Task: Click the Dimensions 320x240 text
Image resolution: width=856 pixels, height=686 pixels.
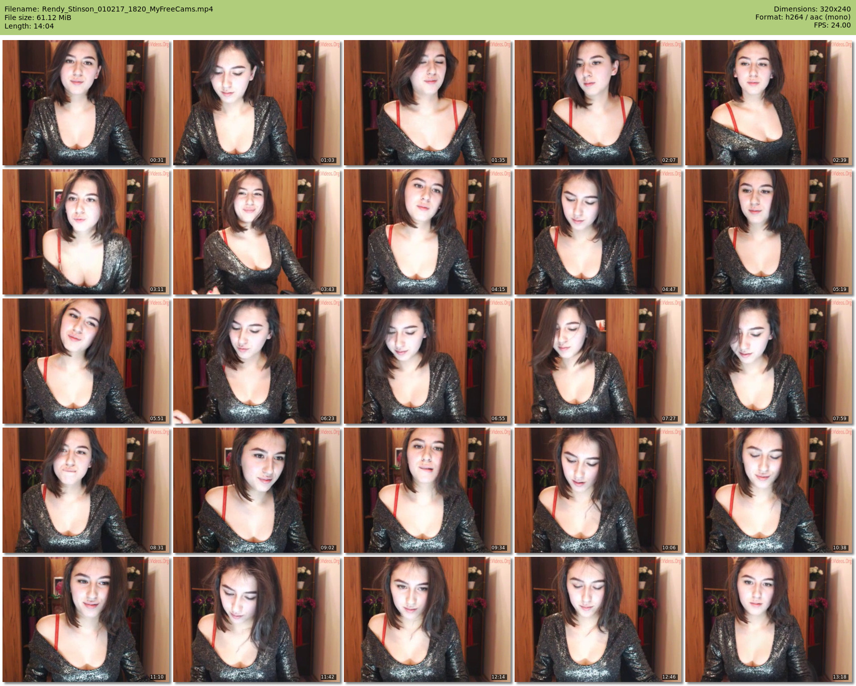Action: (x=812, y=9)
